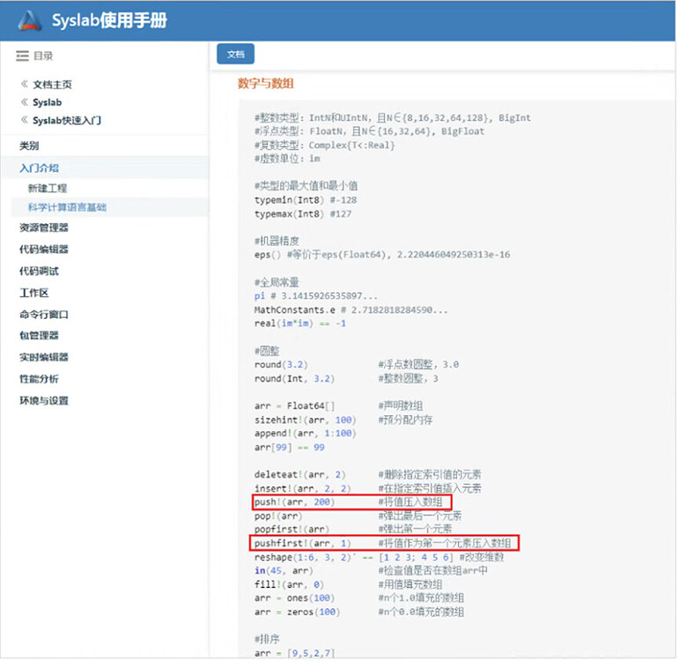Click the real(im*im) code line

click(300, 323)
